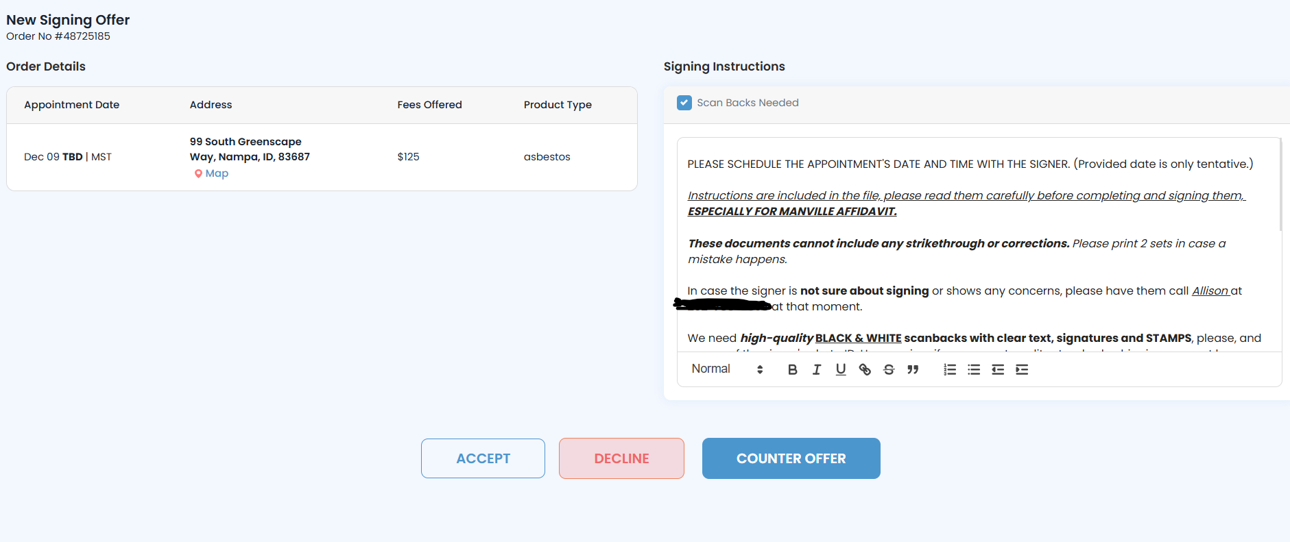Create a bulleted list
This screenshot has width=1290, height=542.
click(974, 369)
